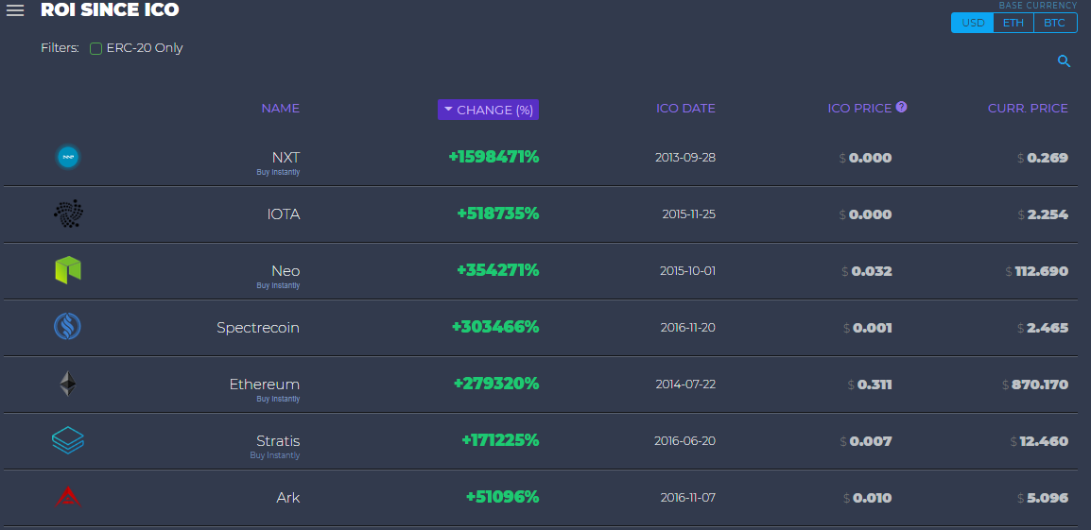The image size is (1091, 530).
Task: Enable the ERC-20 Only filter checkbox
Action: click(96, 49)
